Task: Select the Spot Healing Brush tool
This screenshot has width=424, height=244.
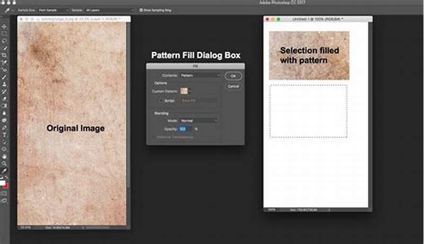Action: [x=4, y=70]
